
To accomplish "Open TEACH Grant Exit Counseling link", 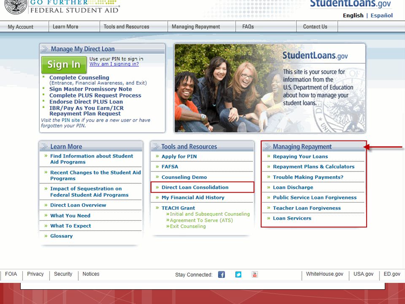I will 188,226.
